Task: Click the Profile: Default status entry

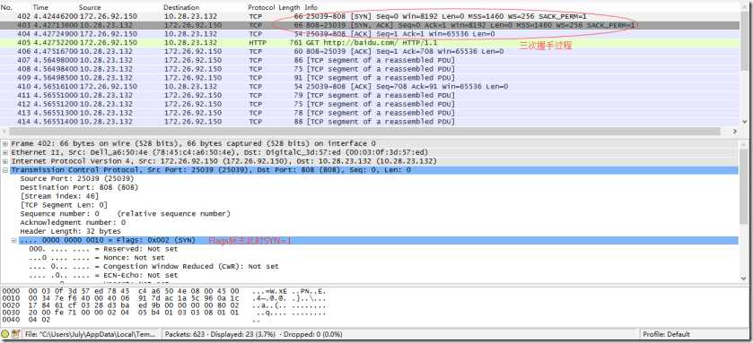Action: coord(666,334)
